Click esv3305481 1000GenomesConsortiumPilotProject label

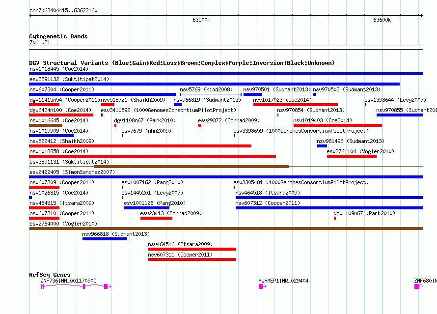tap(301, 182)
